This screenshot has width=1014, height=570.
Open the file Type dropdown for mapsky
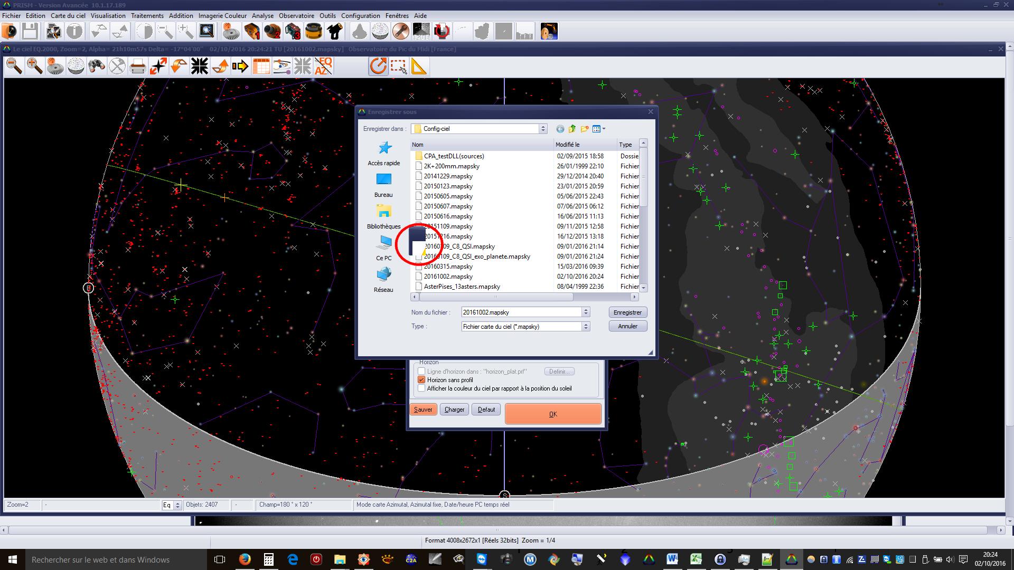coord(585,327)
